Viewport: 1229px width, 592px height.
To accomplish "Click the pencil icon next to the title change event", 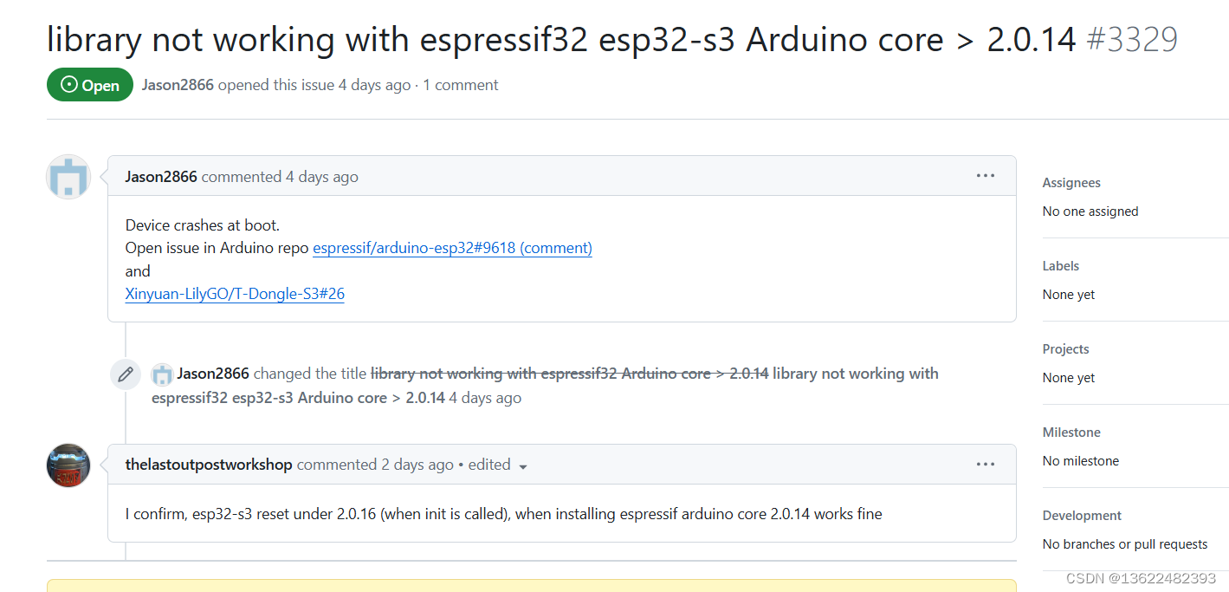I will click(125, 374).
